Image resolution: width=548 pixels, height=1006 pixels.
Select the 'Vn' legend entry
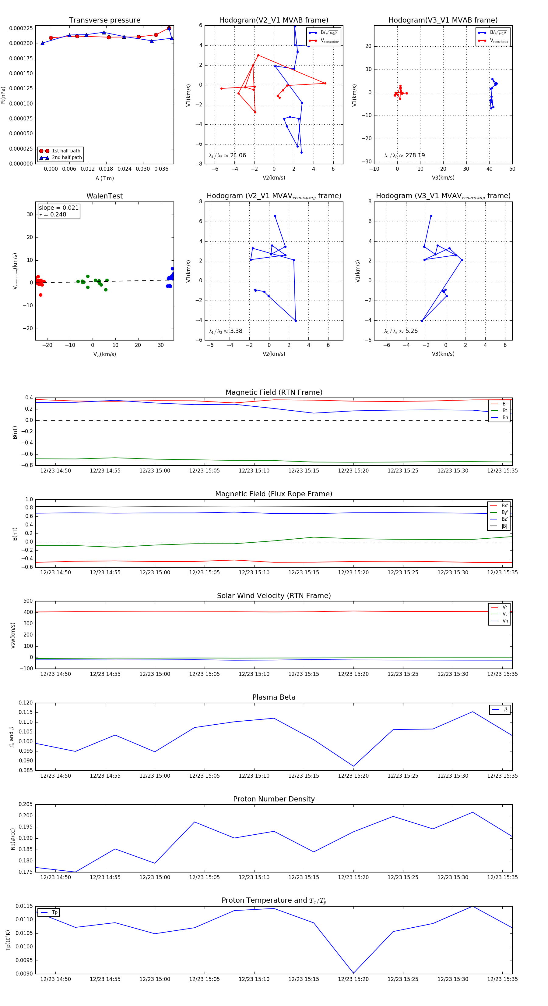click(x=499, y=621)
